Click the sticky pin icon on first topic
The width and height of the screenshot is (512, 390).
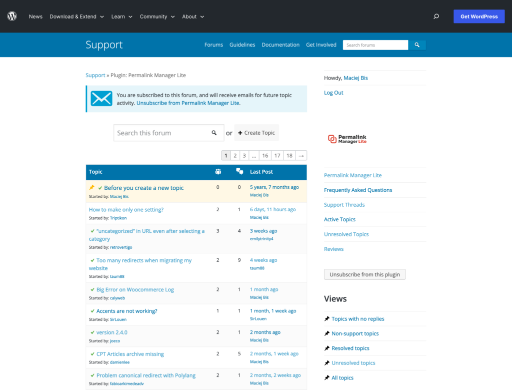click(92, 187)
